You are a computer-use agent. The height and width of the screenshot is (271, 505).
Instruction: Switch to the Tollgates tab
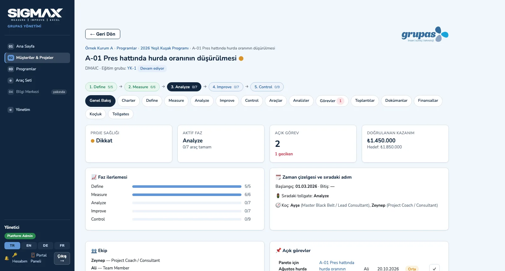(121, 114)
